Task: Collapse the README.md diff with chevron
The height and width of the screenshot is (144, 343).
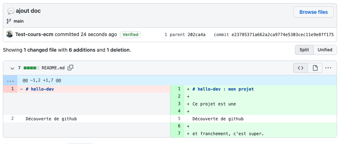Action: point(12,68)
